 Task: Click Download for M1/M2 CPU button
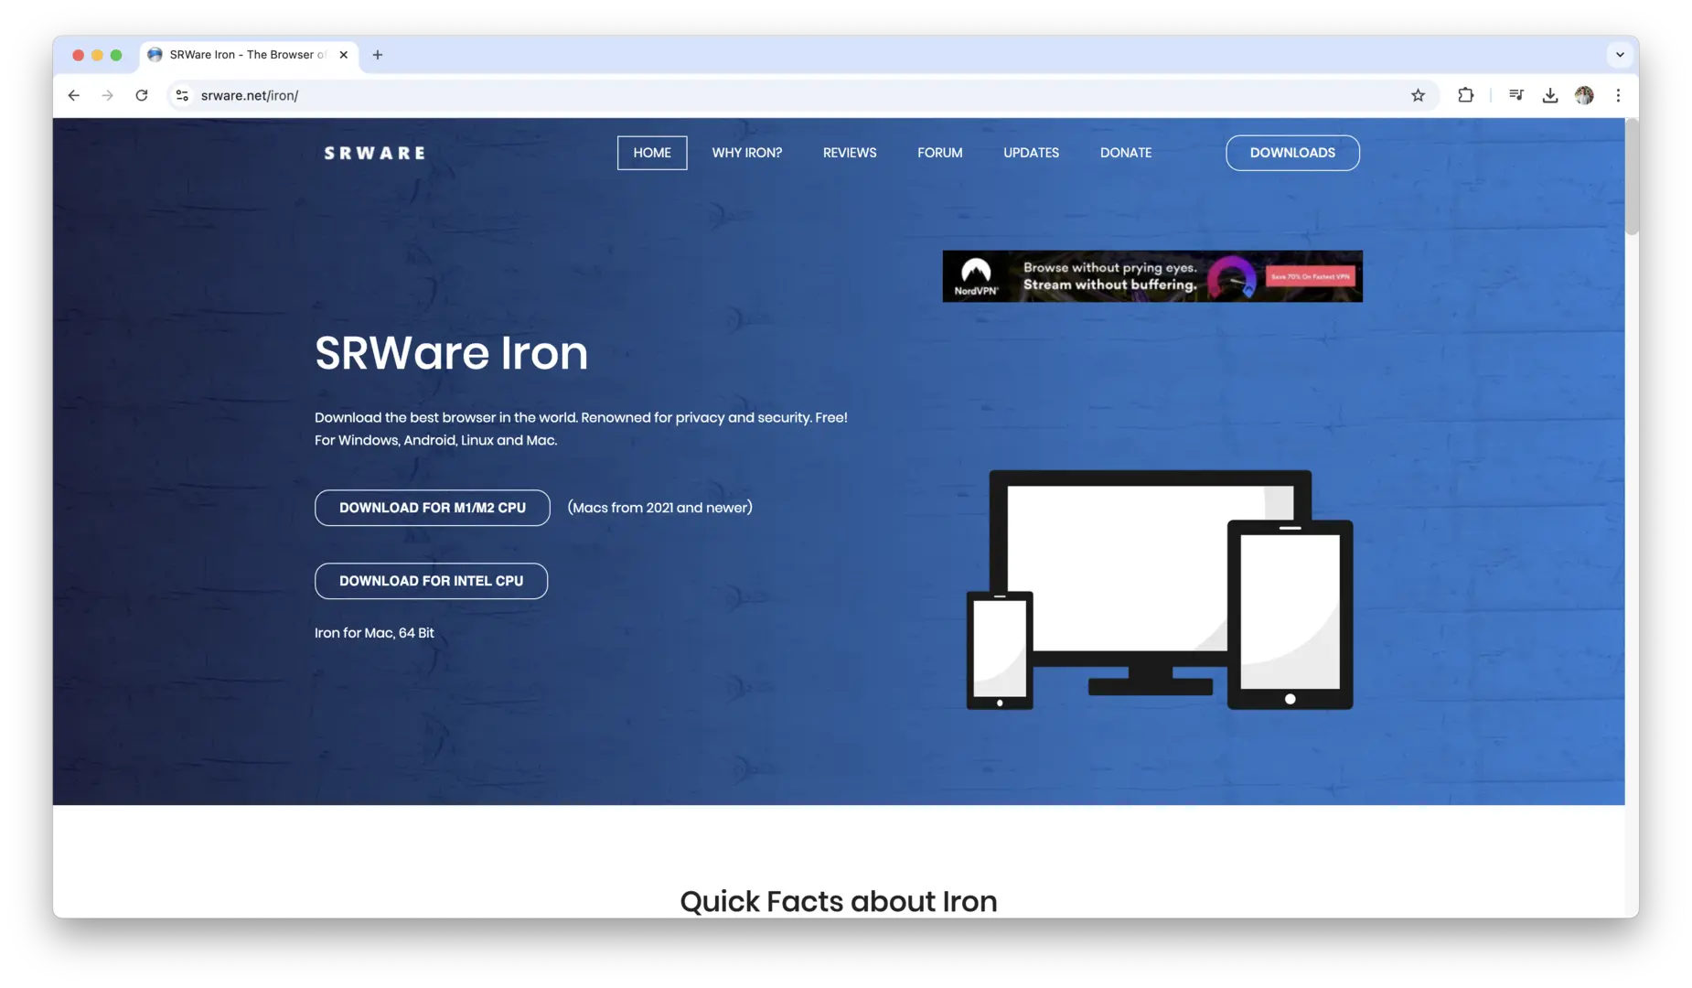pos(433,508)
